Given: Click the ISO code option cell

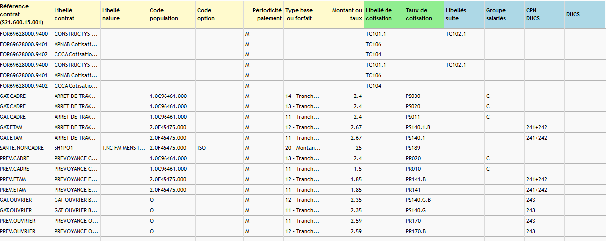Looking at the screenshot, I should coord(220,148).
